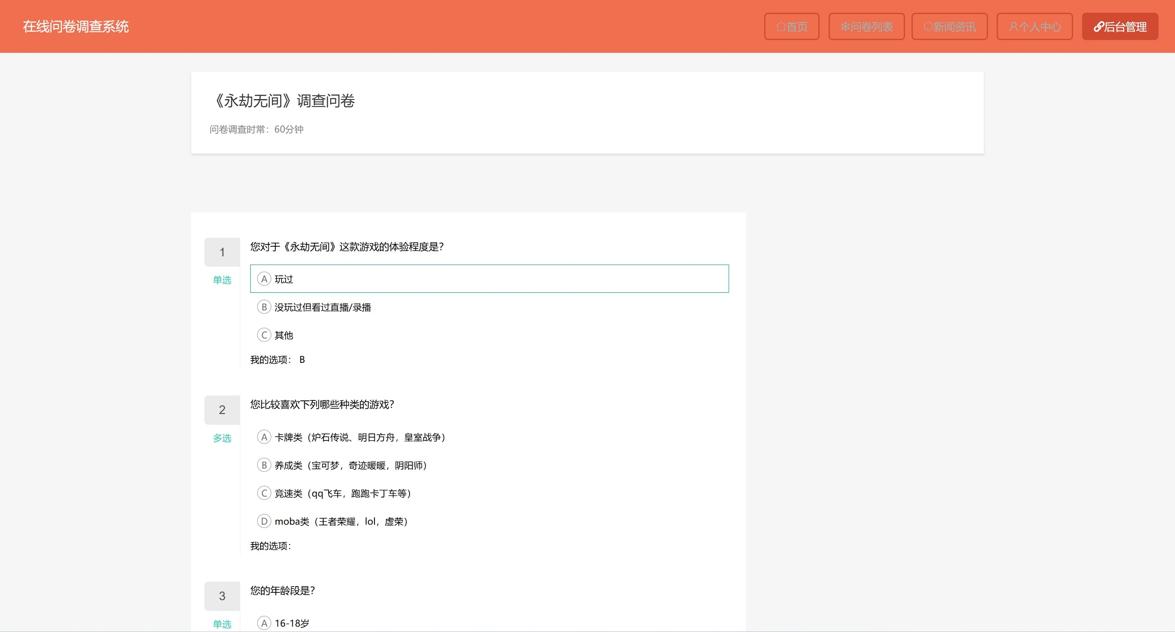
Task: Click circled C icon for 竞速类
Action: pyautogui.click(x=264, y=493)
